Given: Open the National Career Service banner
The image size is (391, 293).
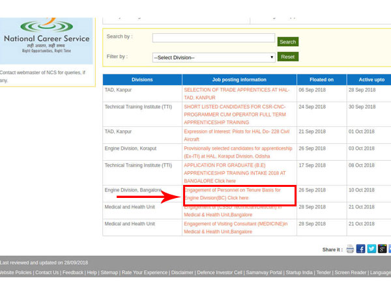Looking at the screenshot, I should coord(46,41).
